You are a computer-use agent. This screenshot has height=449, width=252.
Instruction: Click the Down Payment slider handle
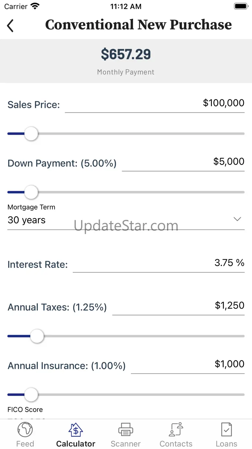pos(31,192)
